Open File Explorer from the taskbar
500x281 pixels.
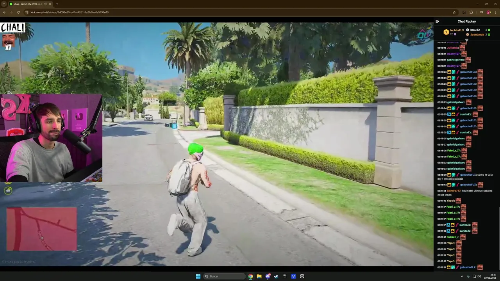(x=259, y=276)
